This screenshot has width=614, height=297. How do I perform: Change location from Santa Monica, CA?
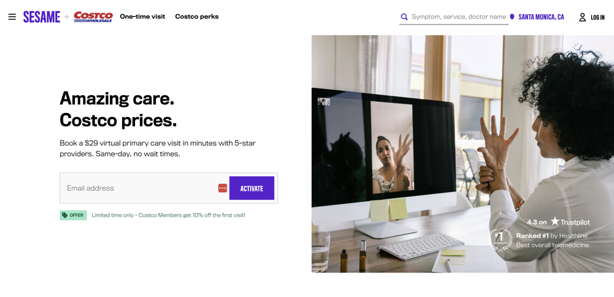pos(541,17)
